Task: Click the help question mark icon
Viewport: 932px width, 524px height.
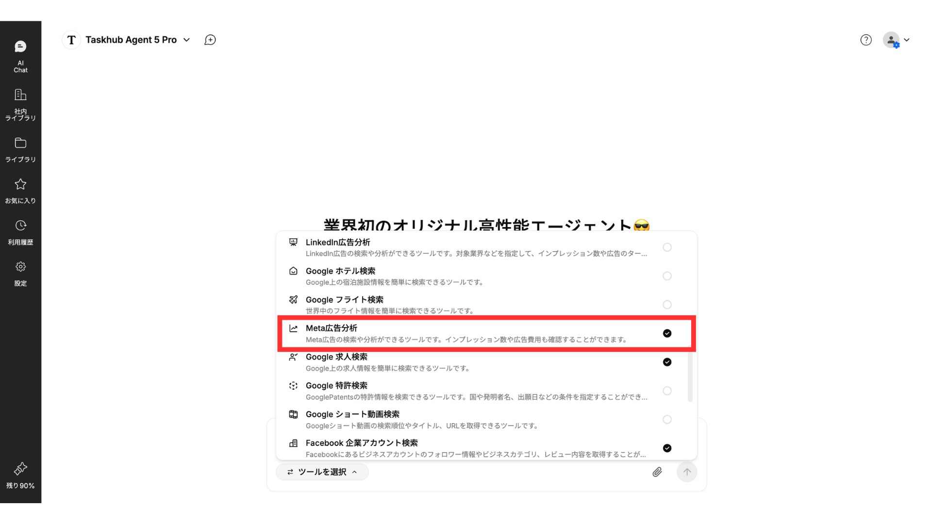Action: pos(866,40)
